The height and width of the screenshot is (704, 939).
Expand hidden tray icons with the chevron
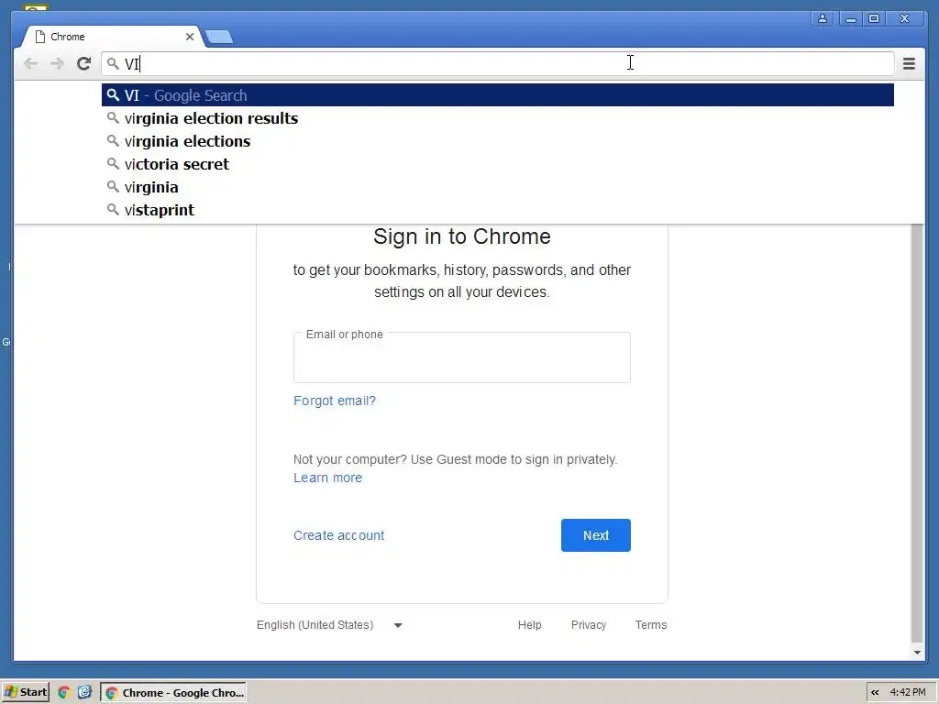click(874, 693)
